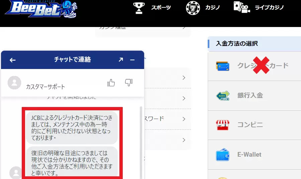Open the ライブカジノ menu
The width and height of the screenshot is (301, 179).
click(269, 8)
